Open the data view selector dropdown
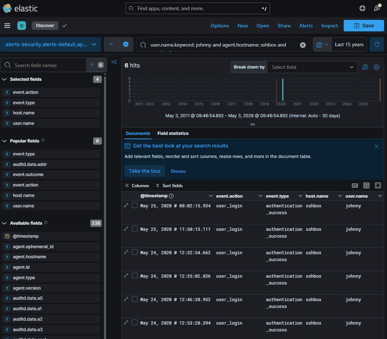 [x=50, y=44]
